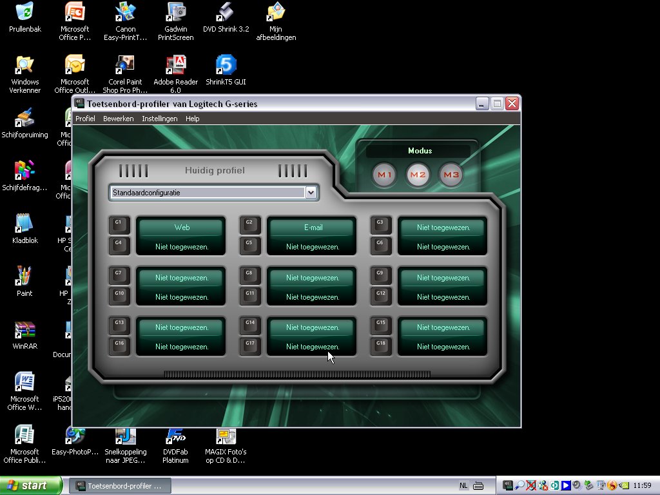
Task: Click the G13 'Niet toegewezen' assignment
Action: click(182, 327)
